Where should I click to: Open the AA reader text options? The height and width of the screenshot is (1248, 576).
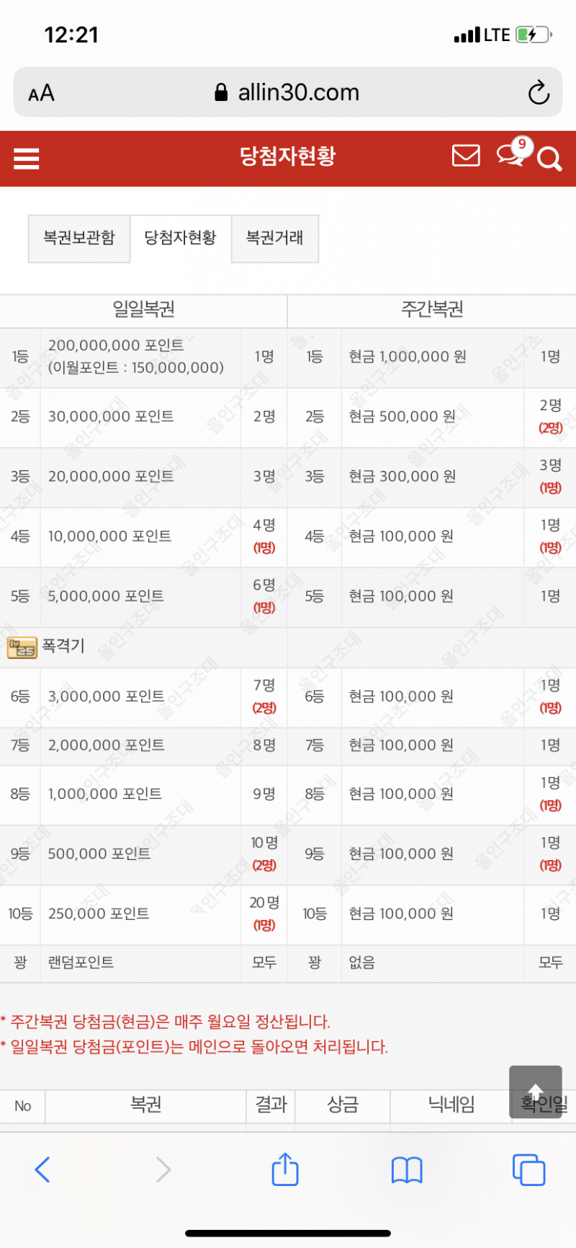pyautogui.click(x=41, y=93)
